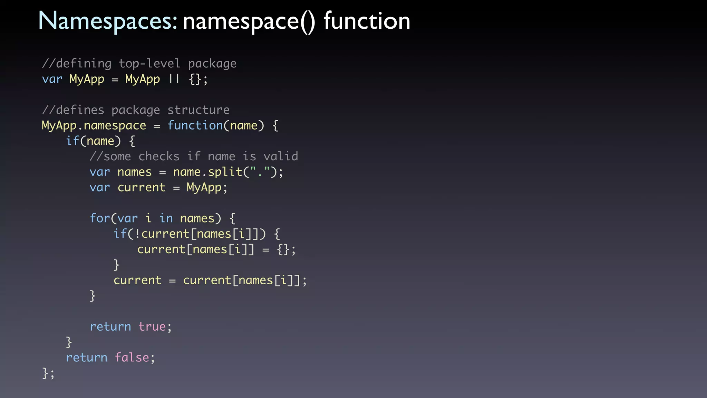Click the line 'if(!current[names[i]]) {'
The width and height of the screenshot is (707, 398).
point(197,234)
